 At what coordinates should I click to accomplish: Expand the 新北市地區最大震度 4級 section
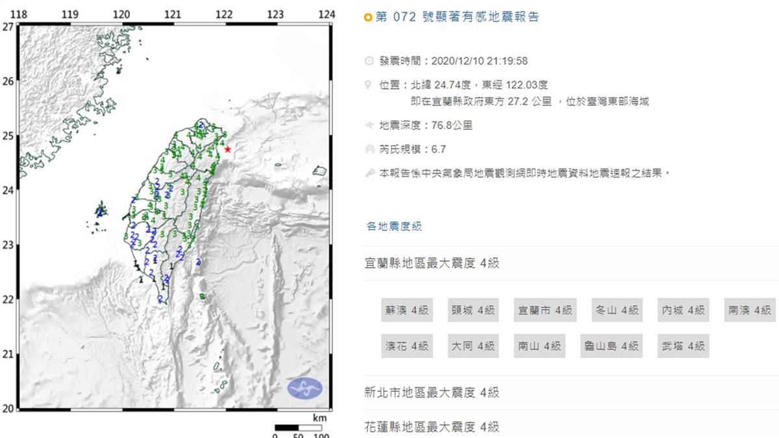432,392
